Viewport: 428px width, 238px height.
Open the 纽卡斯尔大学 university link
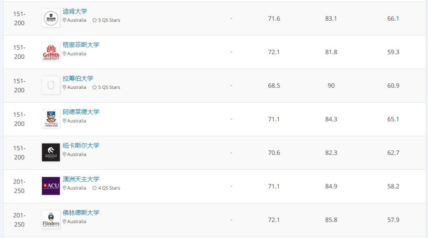pos(81,146)
